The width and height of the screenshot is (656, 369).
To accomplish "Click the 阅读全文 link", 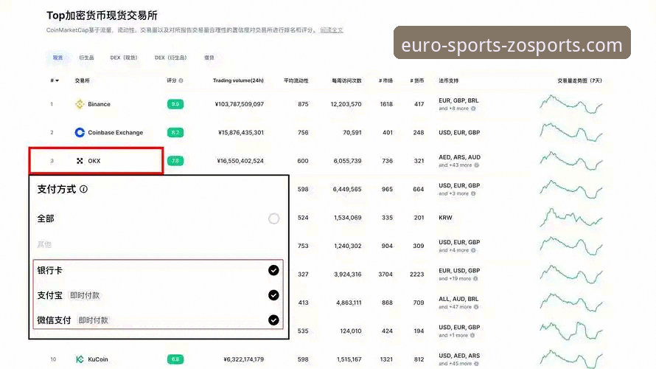I will [x=332, y=30].
